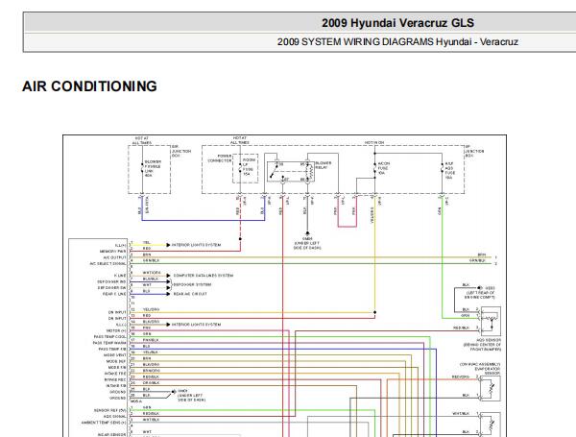The image size is (576, 437).
Task: Click the 'POWER CONNECTOR' label
Action: [220, 158]
